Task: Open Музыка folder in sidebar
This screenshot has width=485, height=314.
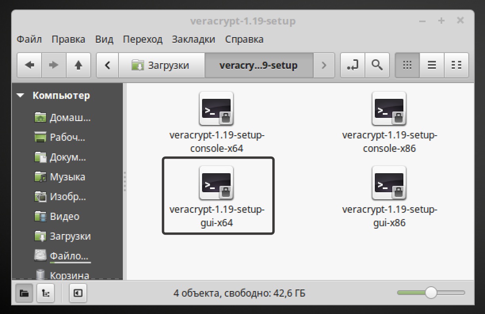Action: [60, 177]
